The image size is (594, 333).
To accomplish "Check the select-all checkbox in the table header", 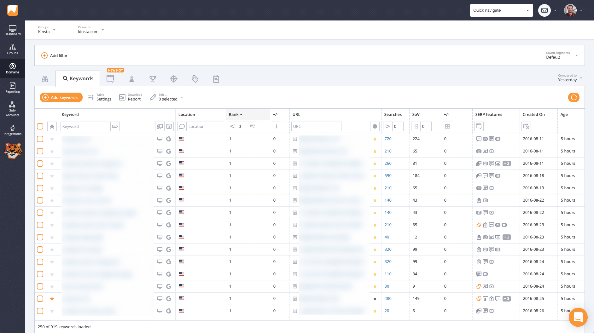I will (x=40, y=126).
